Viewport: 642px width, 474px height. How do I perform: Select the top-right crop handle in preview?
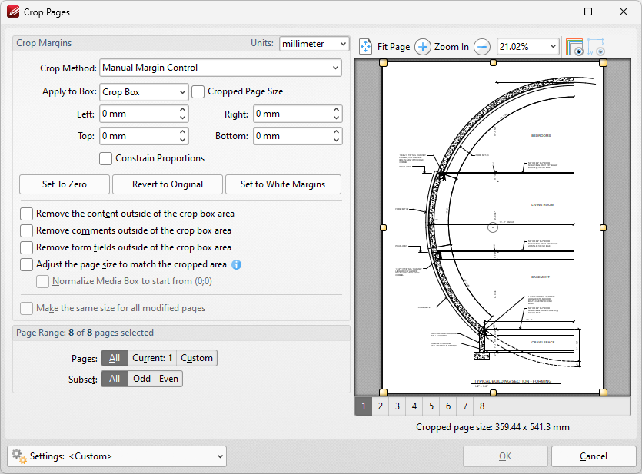point(603,62)
